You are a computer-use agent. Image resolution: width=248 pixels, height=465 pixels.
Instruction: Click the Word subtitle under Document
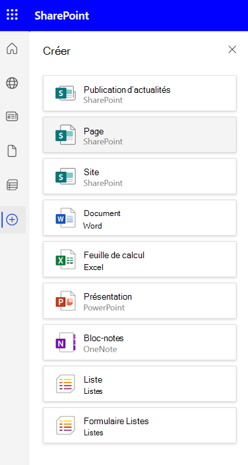point(92,226)
